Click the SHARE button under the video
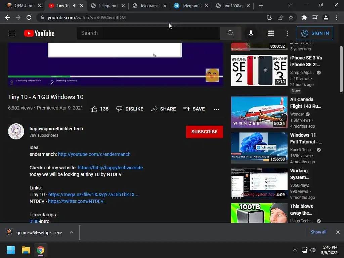 coord(164,109)
